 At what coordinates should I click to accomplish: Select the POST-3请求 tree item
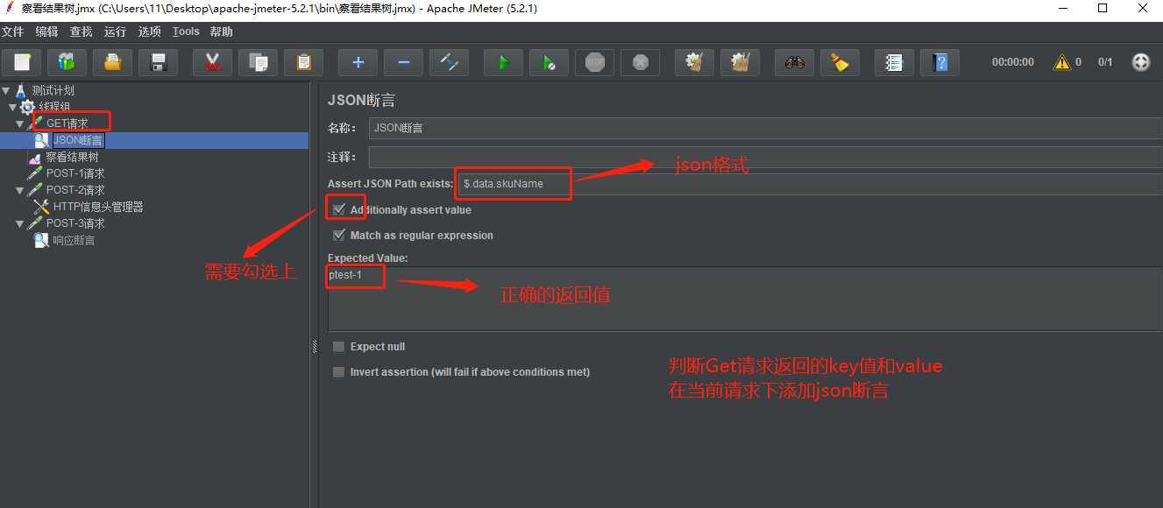pyautogui.click(x=75, y=223)
